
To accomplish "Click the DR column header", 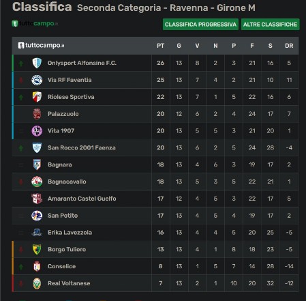I will tap(289, 46).
